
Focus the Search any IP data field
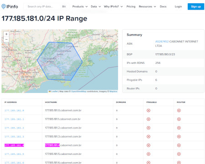[46, 6]
